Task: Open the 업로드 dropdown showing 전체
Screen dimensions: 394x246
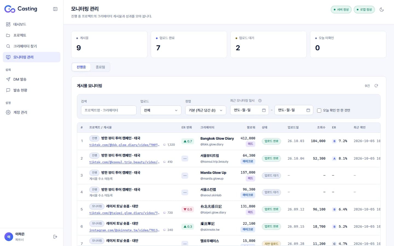Action: pos(161,110)
